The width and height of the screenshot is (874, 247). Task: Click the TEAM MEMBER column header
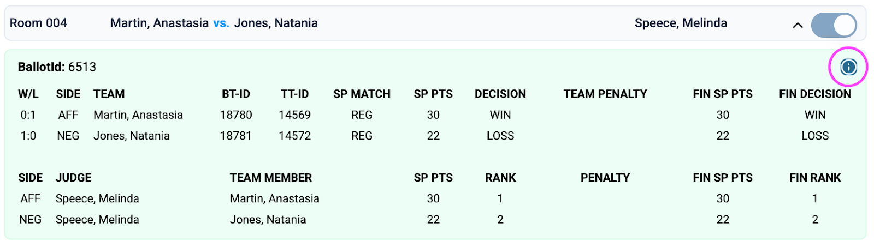pyautogui.click(x=271, y=178)
